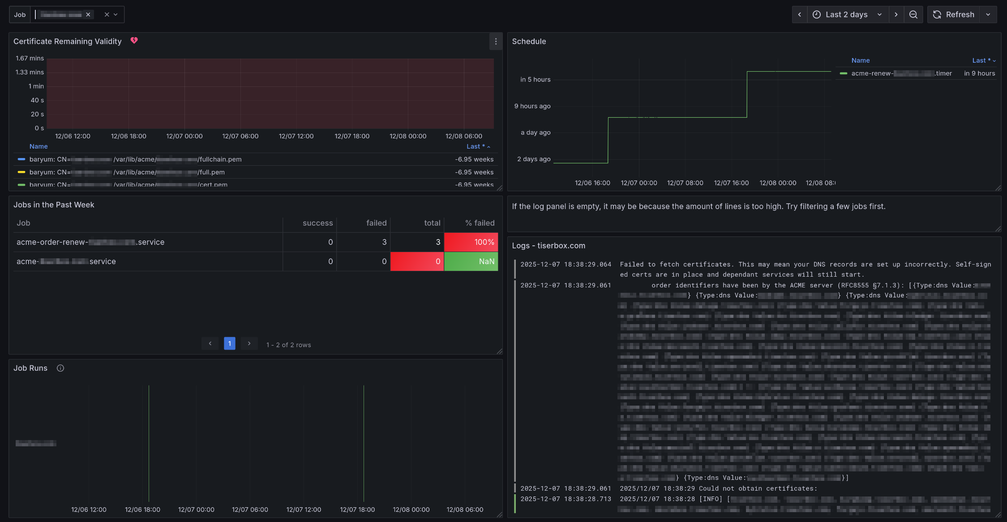Open the Last 2 days time range dropdown
The image size is (1007, 522).
click(848, 14)
